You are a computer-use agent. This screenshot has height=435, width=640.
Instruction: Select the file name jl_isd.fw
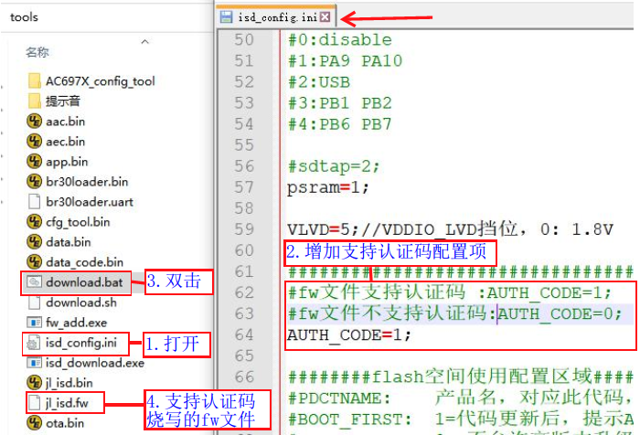tap(67, 403)
